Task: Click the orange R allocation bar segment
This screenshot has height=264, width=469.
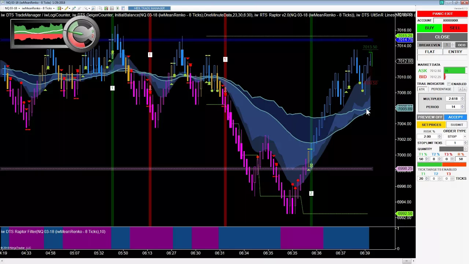Action: tap(455, 164)
